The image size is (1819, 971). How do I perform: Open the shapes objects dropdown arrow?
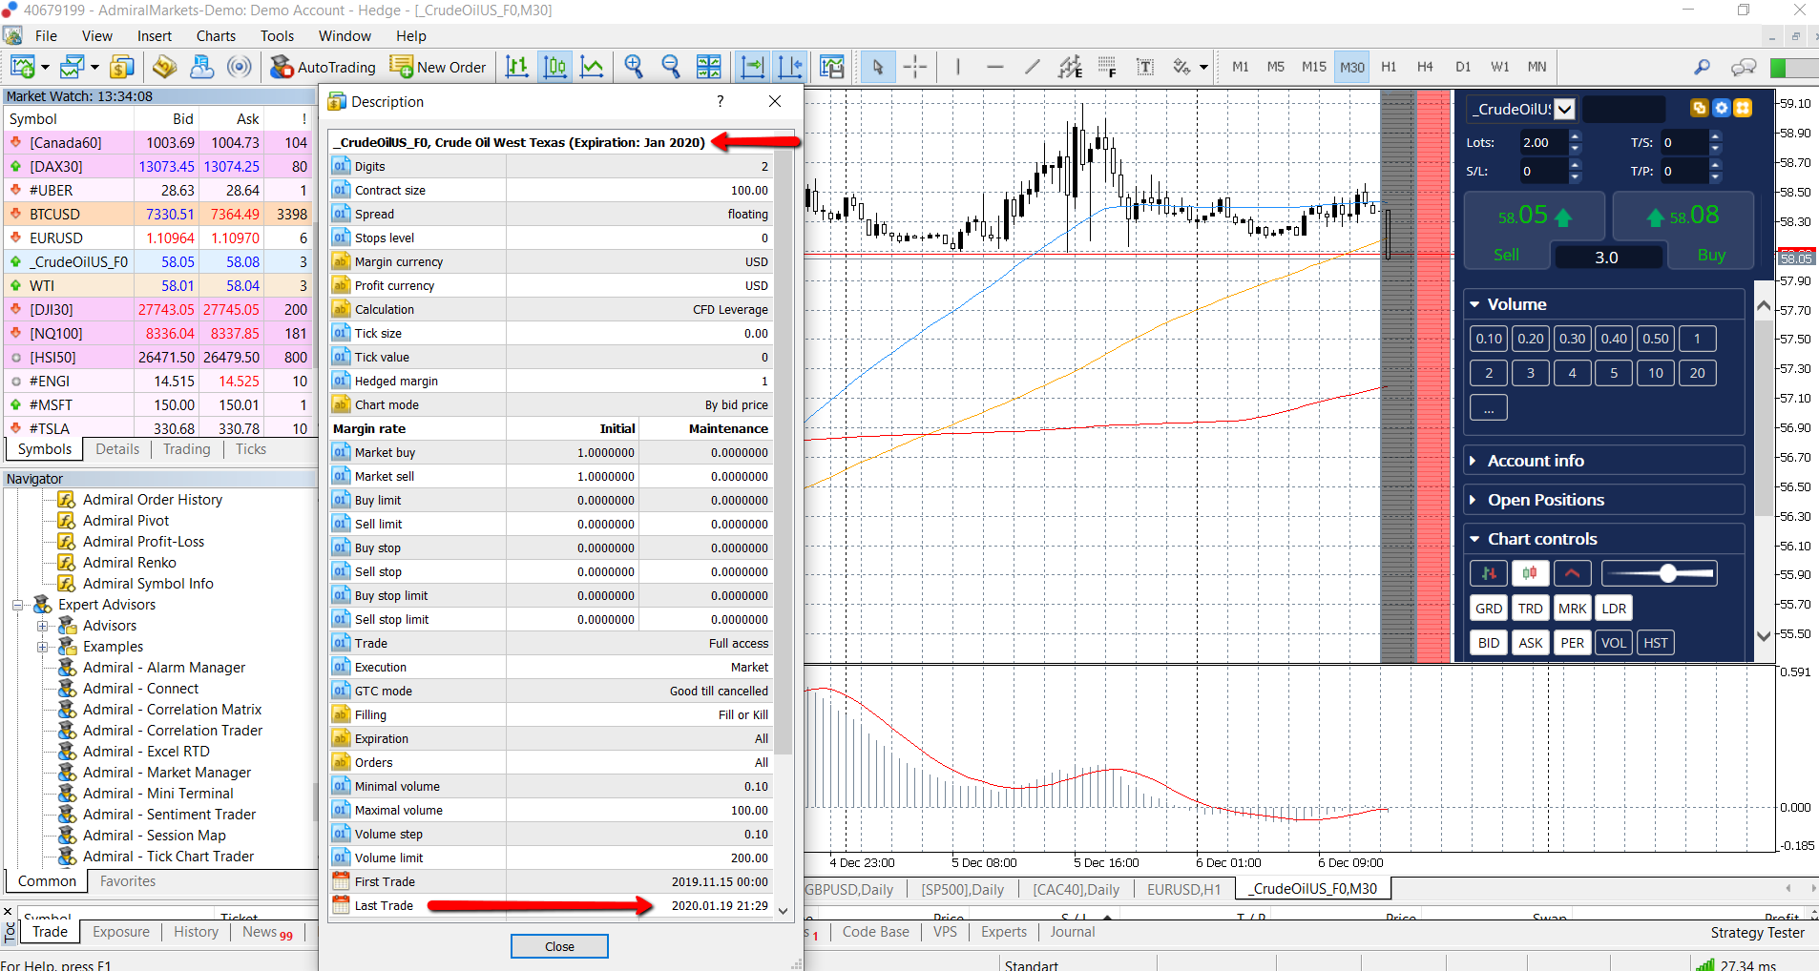click(1203, 67)
